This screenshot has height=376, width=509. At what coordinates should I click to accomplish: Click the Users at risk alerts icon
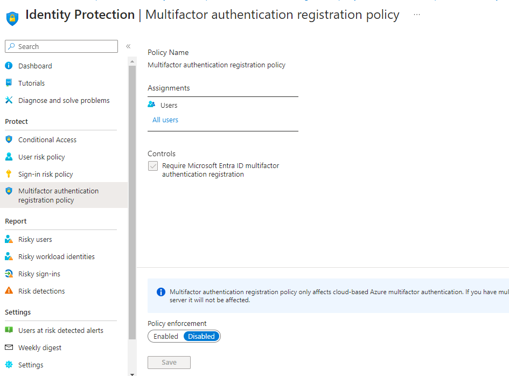pos(9,330)
